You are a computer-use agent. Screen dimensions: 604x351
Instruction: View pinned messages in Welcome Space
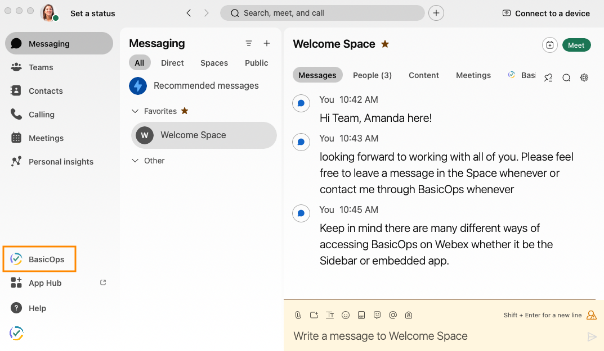548,78
